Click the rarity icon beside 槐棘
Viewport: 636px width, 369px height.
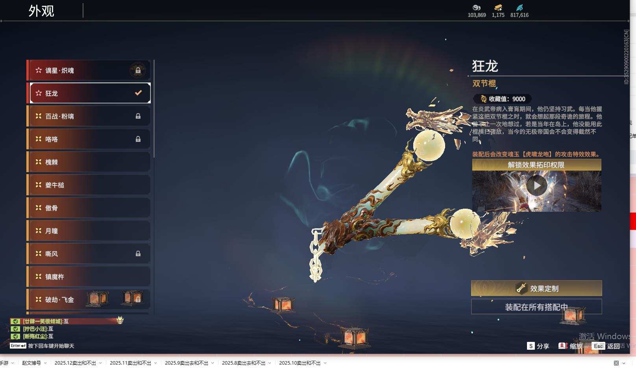pos(39,162)
